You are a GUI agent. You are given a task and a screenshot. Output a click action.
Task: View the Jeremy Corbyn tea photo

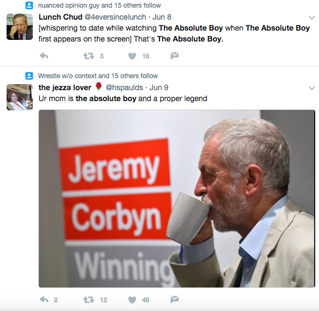[177, 198]
